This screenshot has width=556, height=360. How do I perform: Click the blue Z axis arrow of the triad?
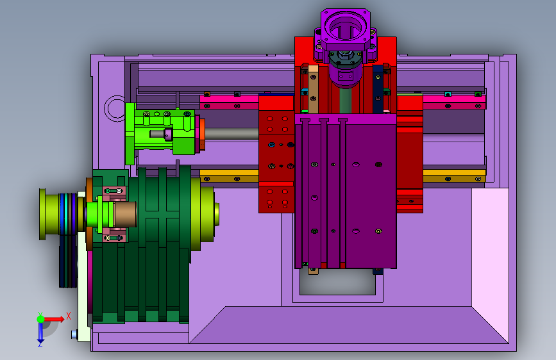point(40,334)
